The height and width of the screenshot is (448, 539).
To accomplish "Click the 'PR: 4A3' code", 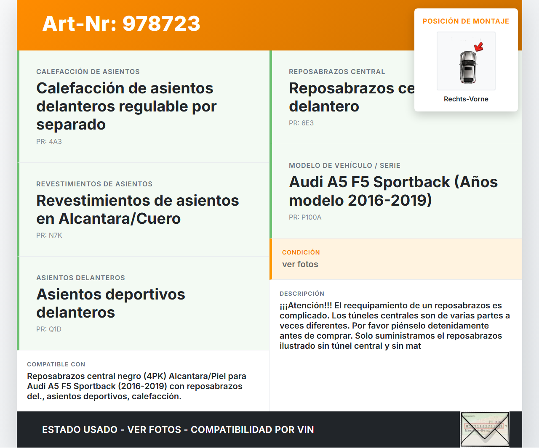I will click(49, 142).
